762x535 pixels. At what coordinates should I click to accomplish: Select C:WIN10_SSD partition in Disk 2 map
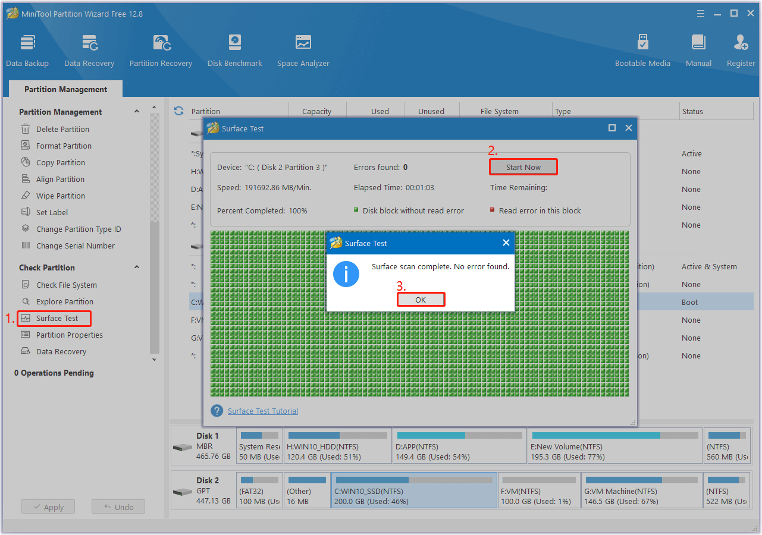pos(414,490)
